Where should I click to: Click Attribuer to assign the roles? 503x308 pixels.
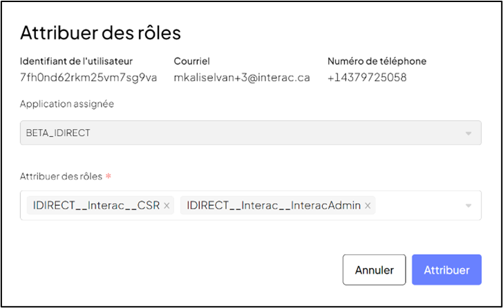tap(446, 270)
